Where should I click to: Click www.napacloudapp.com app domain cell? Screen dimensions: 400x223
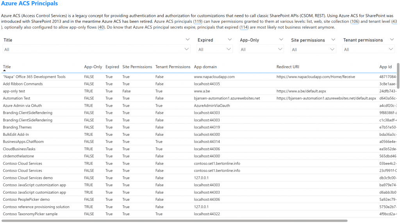214,77
